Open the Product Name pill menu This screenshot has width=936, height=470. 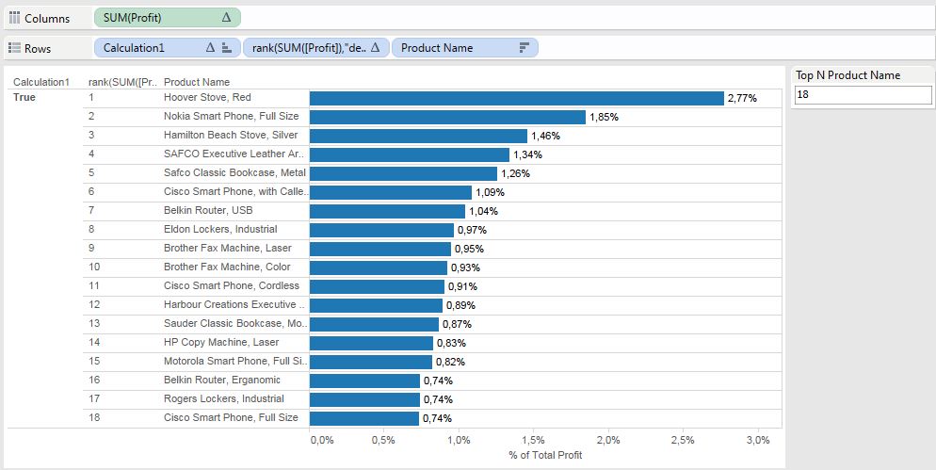(452, 48)
